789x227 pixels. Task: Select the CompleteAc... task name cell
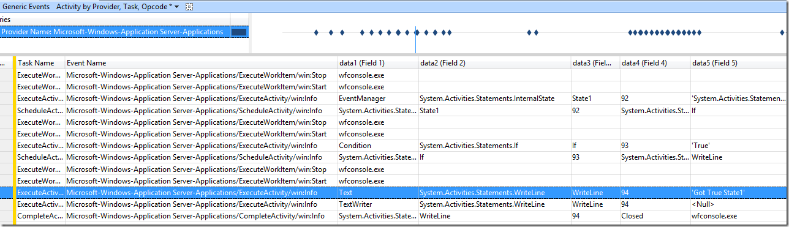(40, 216)
